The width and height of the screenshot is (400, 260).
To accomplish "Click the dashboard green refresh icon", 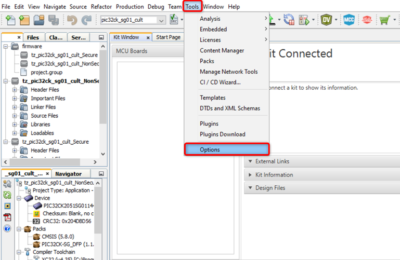I will tap(7, 195).
